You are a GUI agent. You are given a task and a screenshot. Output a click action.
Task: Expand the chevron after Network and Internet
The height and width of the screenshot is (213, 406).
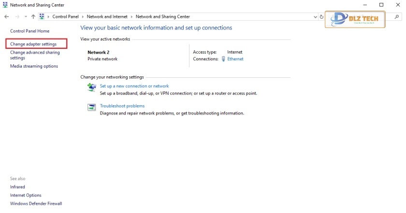click(131, 16)
